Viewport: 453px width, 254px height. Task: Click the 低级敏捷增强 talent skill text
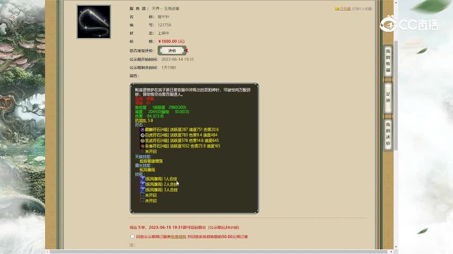[151, 161]
